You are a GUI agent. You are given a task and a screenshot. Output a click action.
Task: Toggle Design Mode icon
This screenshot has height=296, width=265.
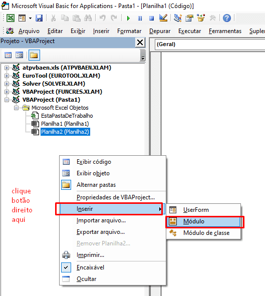[163, 18]
